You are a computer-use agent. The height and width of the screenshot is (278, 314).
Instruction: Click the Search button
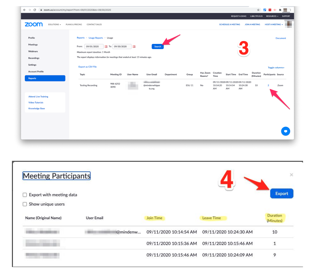click(157, 46)
